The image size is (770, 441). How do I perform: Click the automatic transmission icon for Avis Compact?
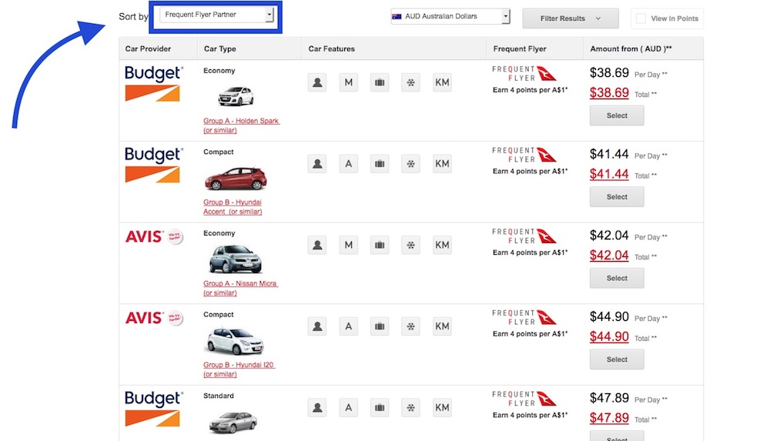(x=349, y=326)
